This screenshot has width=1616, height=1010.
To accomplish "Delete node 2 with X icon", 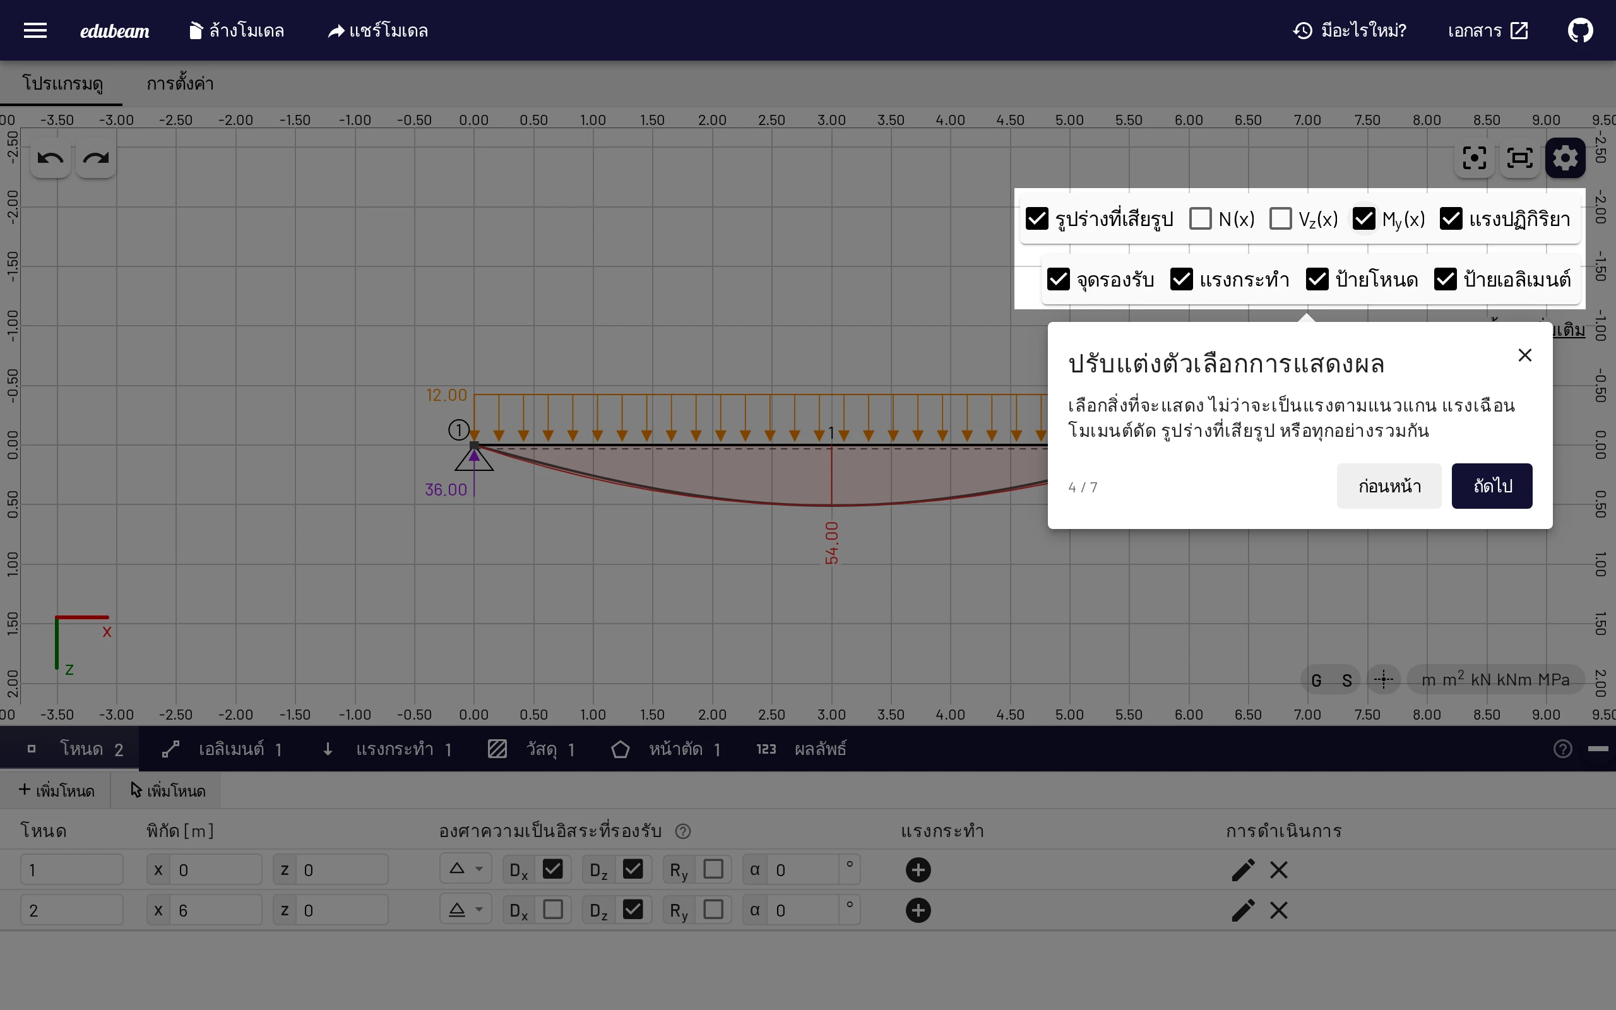I will 1279,910.
